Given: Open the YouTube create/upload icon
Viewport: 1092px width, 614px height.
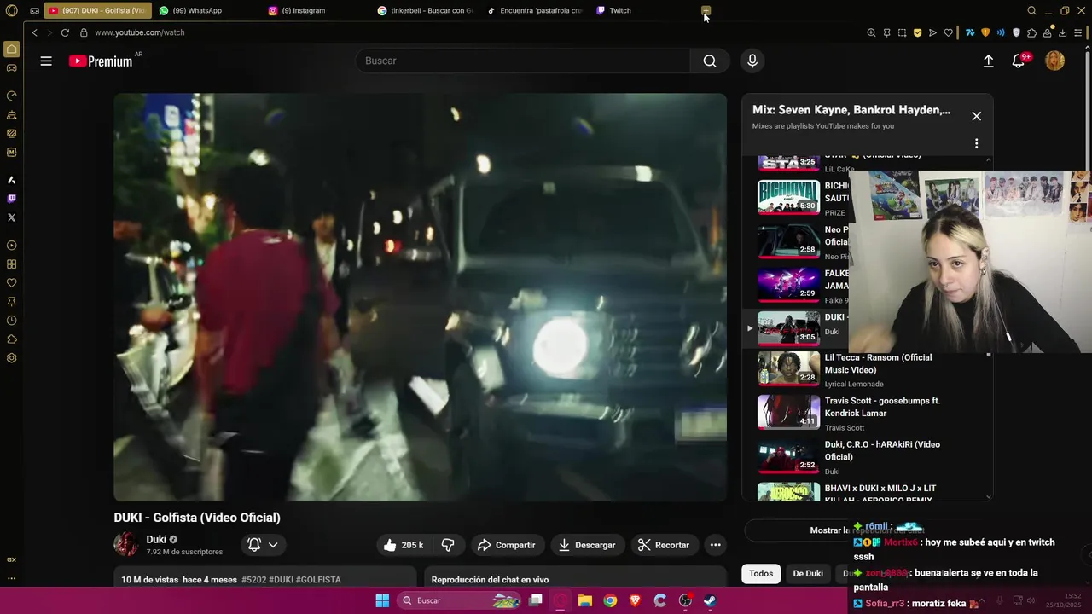Looking at the screenshot, I should tap(988, 61).
